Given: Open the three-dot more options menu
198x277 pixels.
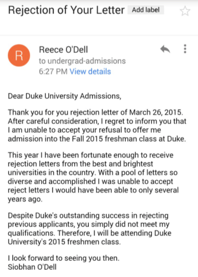Looking at the screenshot, I should pos(185,49).
